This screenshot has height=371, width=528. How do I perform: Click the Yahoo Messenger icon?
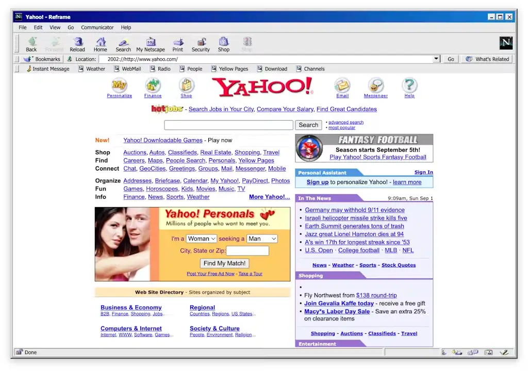(x=376, y=85)
